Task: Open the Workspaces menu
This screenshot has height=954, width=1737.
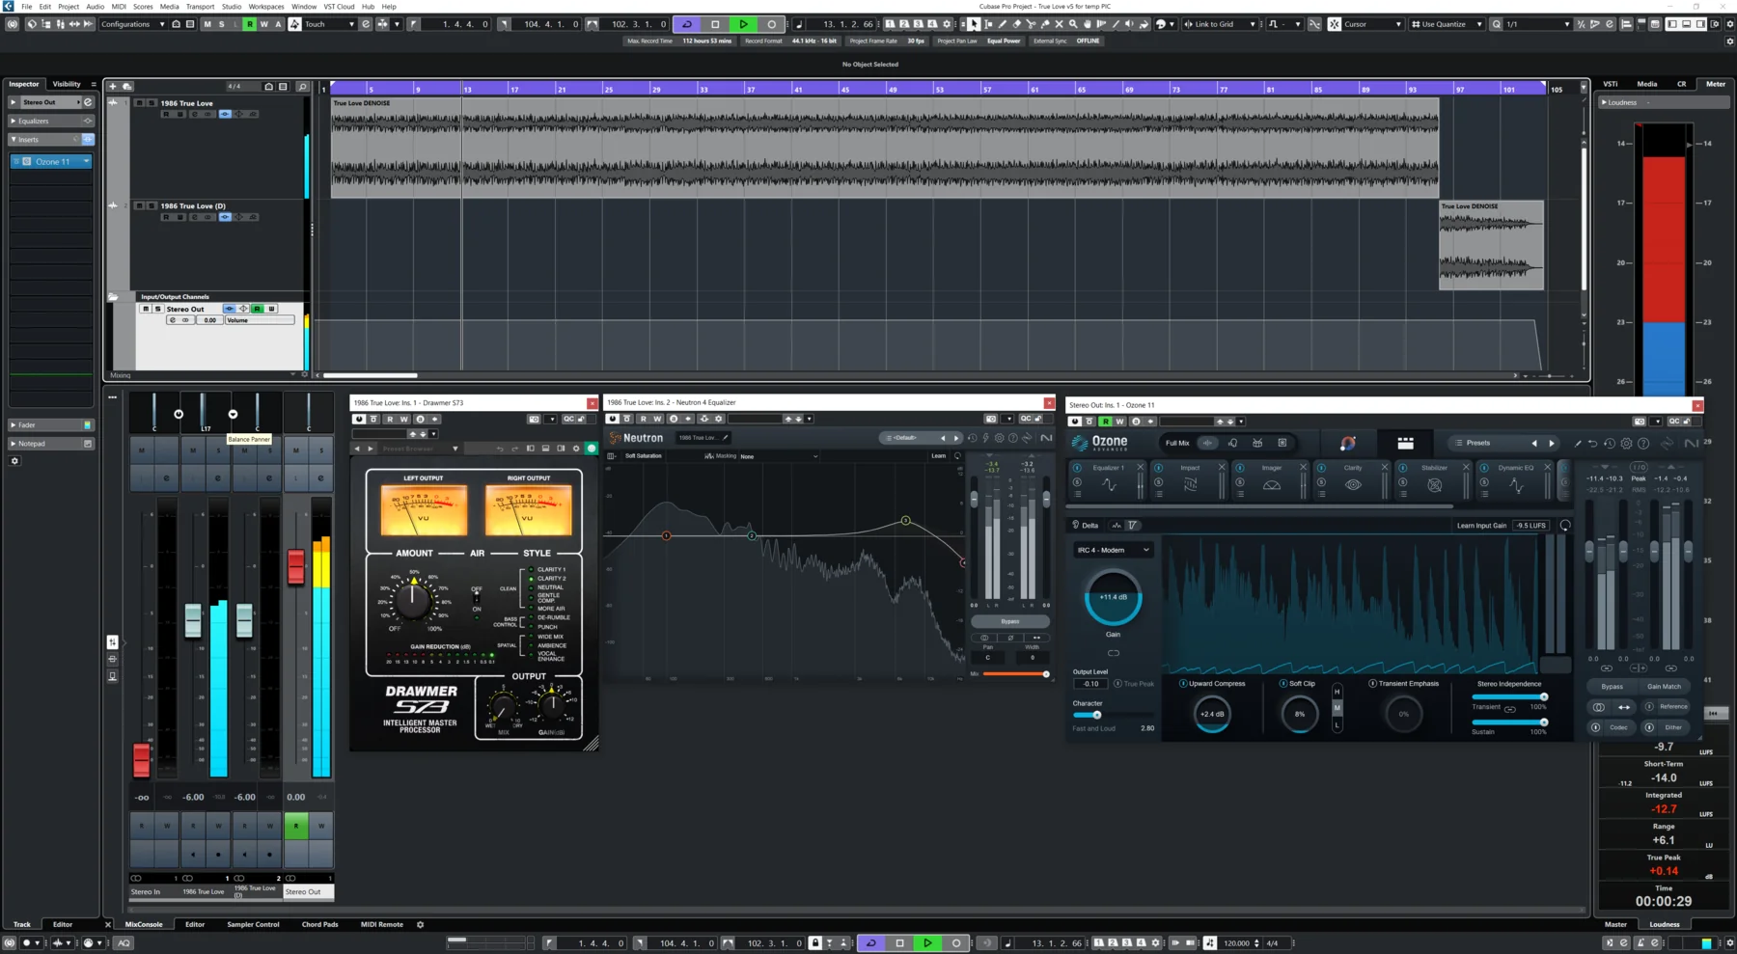Action: click(266, 6)
